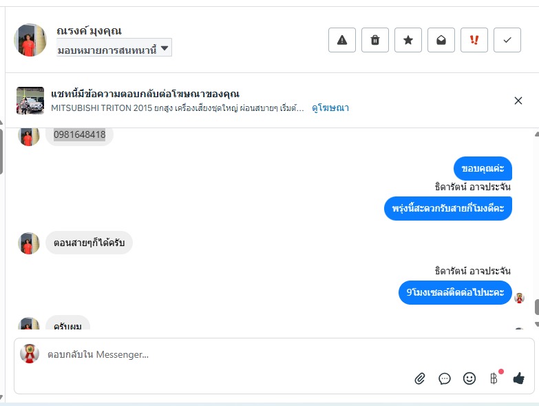Click the baht payment request icon

494,378
